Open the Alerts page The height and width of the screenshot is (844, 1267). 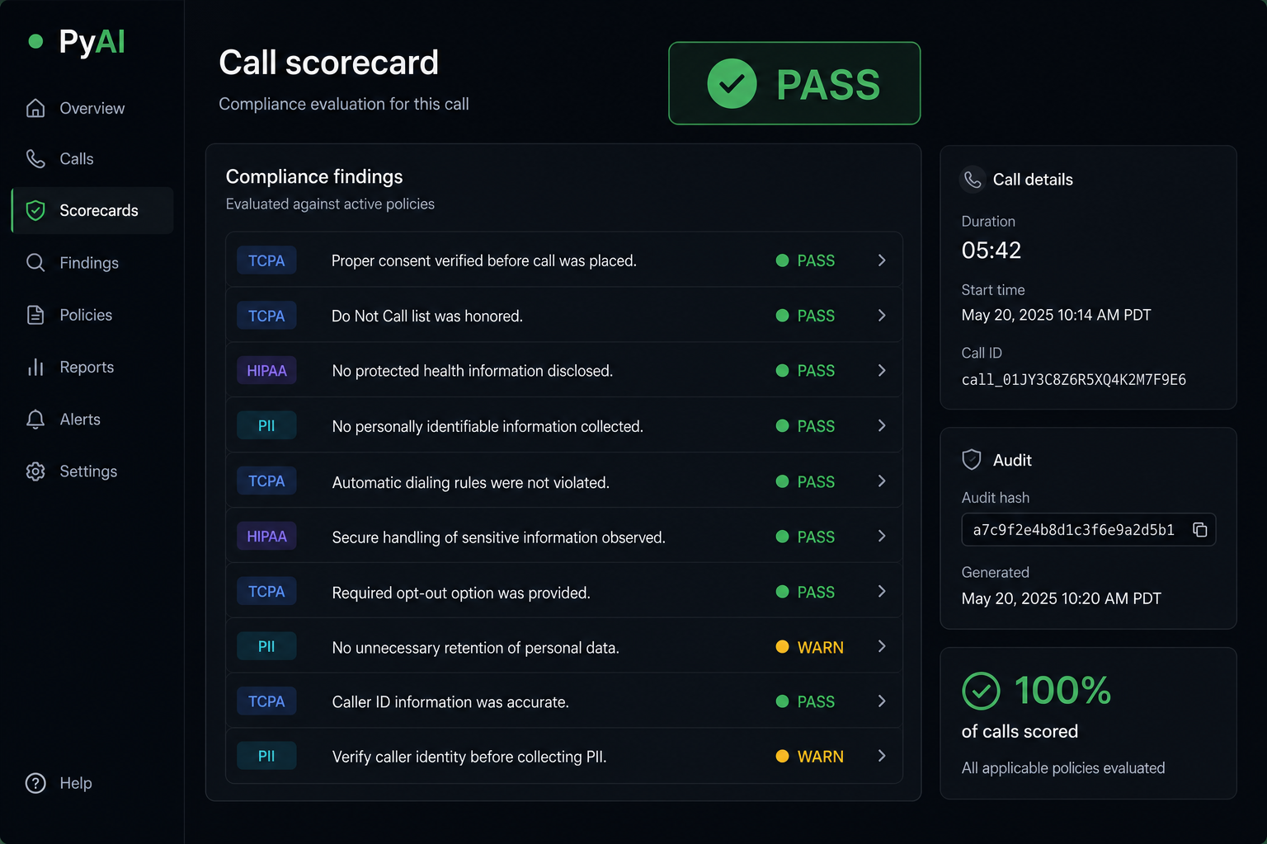coord(92,419)
